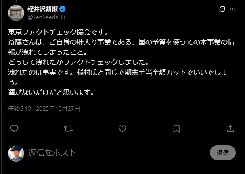245x174 pixels.
Task: Click the Grok icon on the post
Action: pos(222,9)
